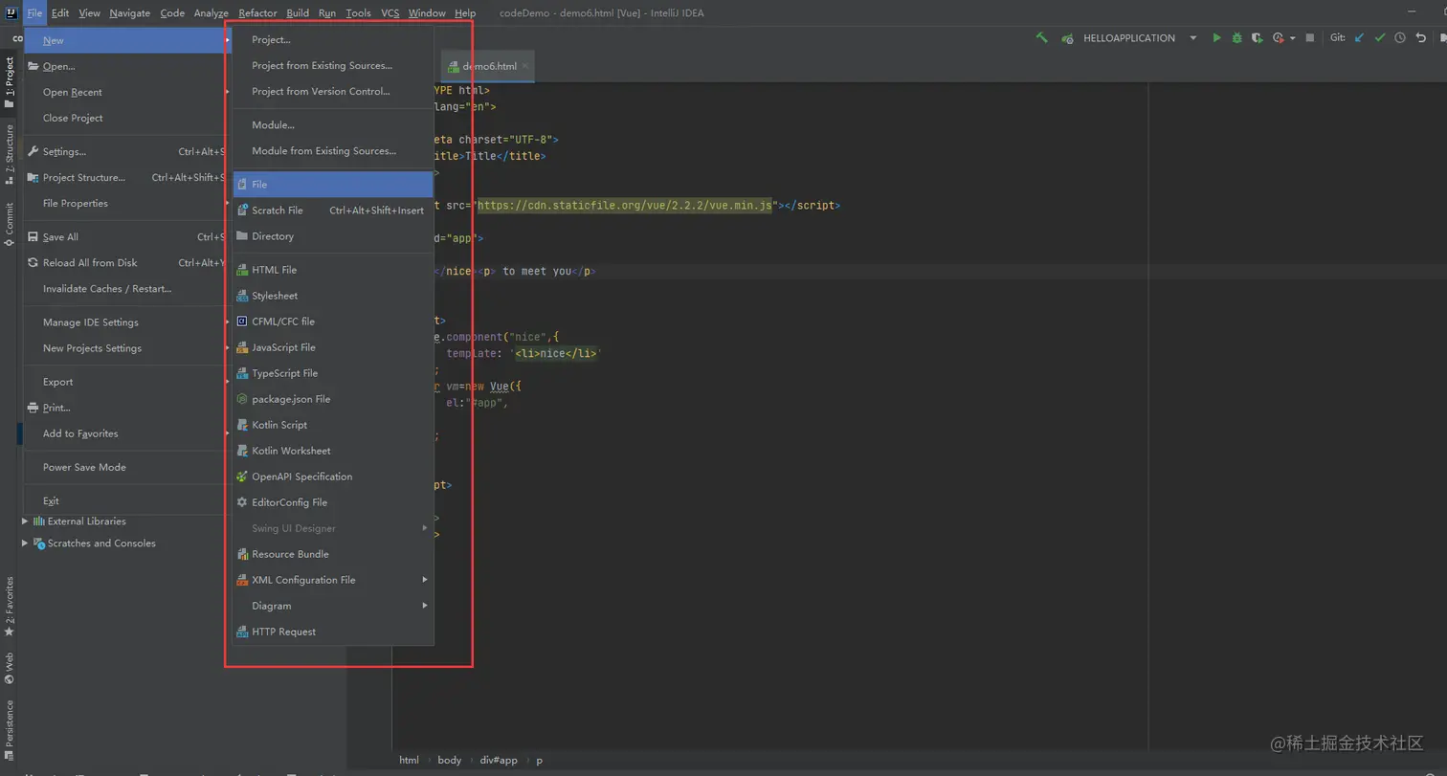Expand the Export submenu in the File menu
Screen dimensions: 1447x776
tap(128, 382)
